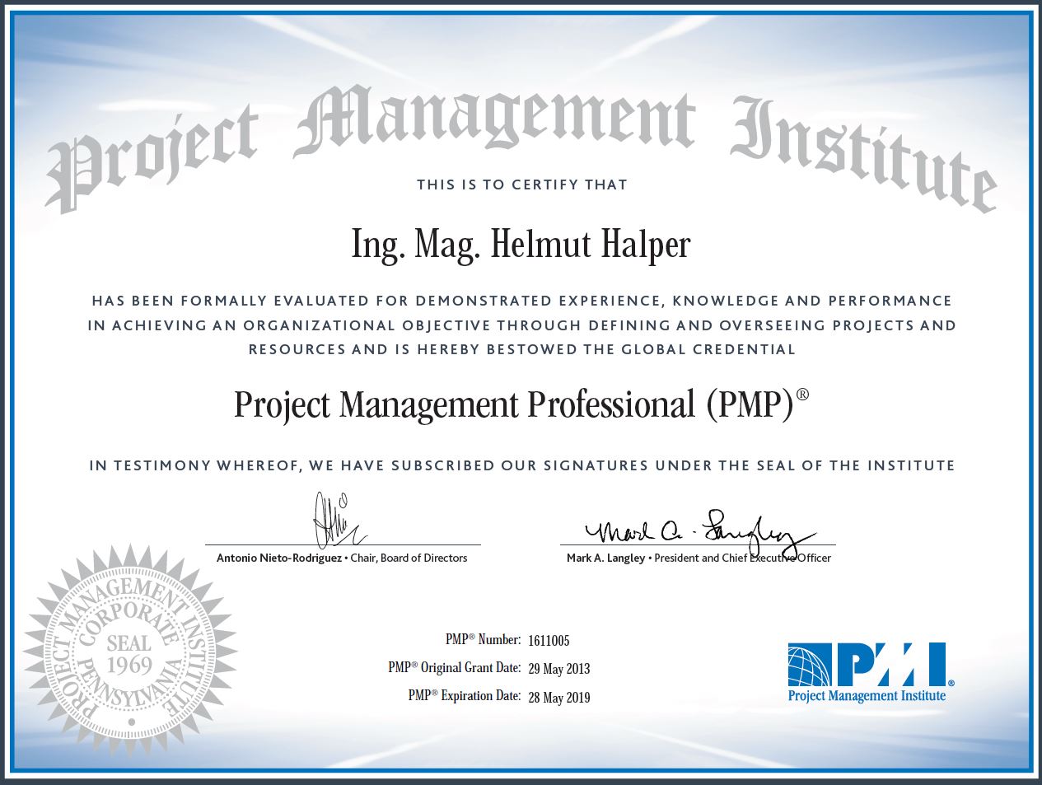
Task: Click the 'PMP Number:' label
Action: pyautogui.click(x=483, y=640)
